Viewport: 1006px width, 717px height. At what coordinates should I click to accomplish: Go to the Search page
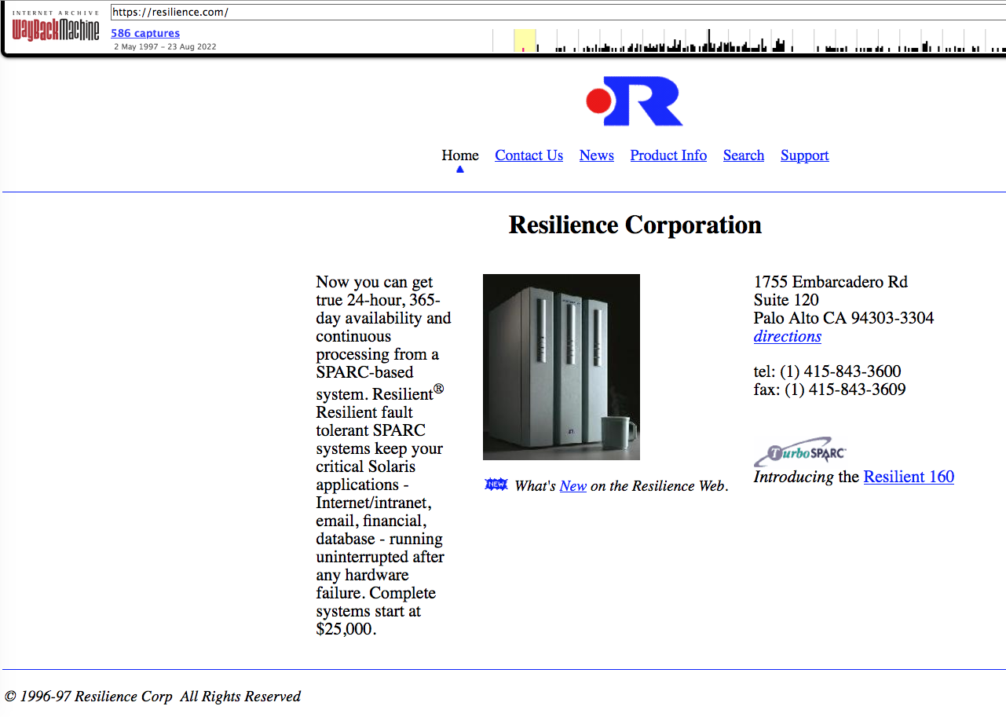click(x=743, y=155)
